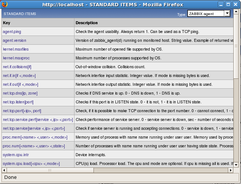This screenshot has width=241, height=184.
Task: Click the agent.ping key link
Action: pyautogui.click(x=12, y=32)
